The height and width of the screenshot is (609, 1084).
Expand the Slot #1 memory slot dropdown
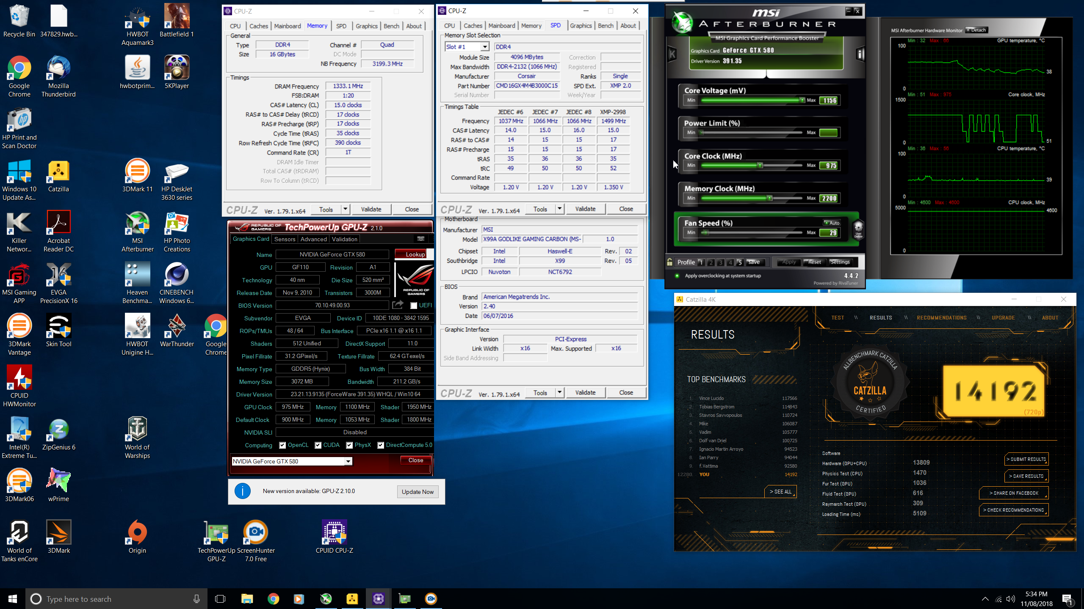(x=485, y=47)
